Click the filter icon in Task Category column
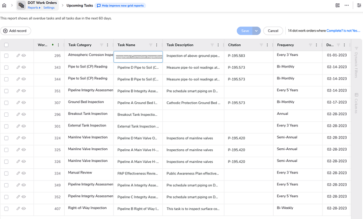The image size is (363, 219). pyautogui.click(x=101, y=45)
